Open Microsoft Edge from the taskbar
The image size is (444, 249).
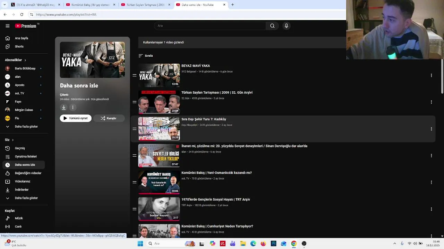click(253, 243)
